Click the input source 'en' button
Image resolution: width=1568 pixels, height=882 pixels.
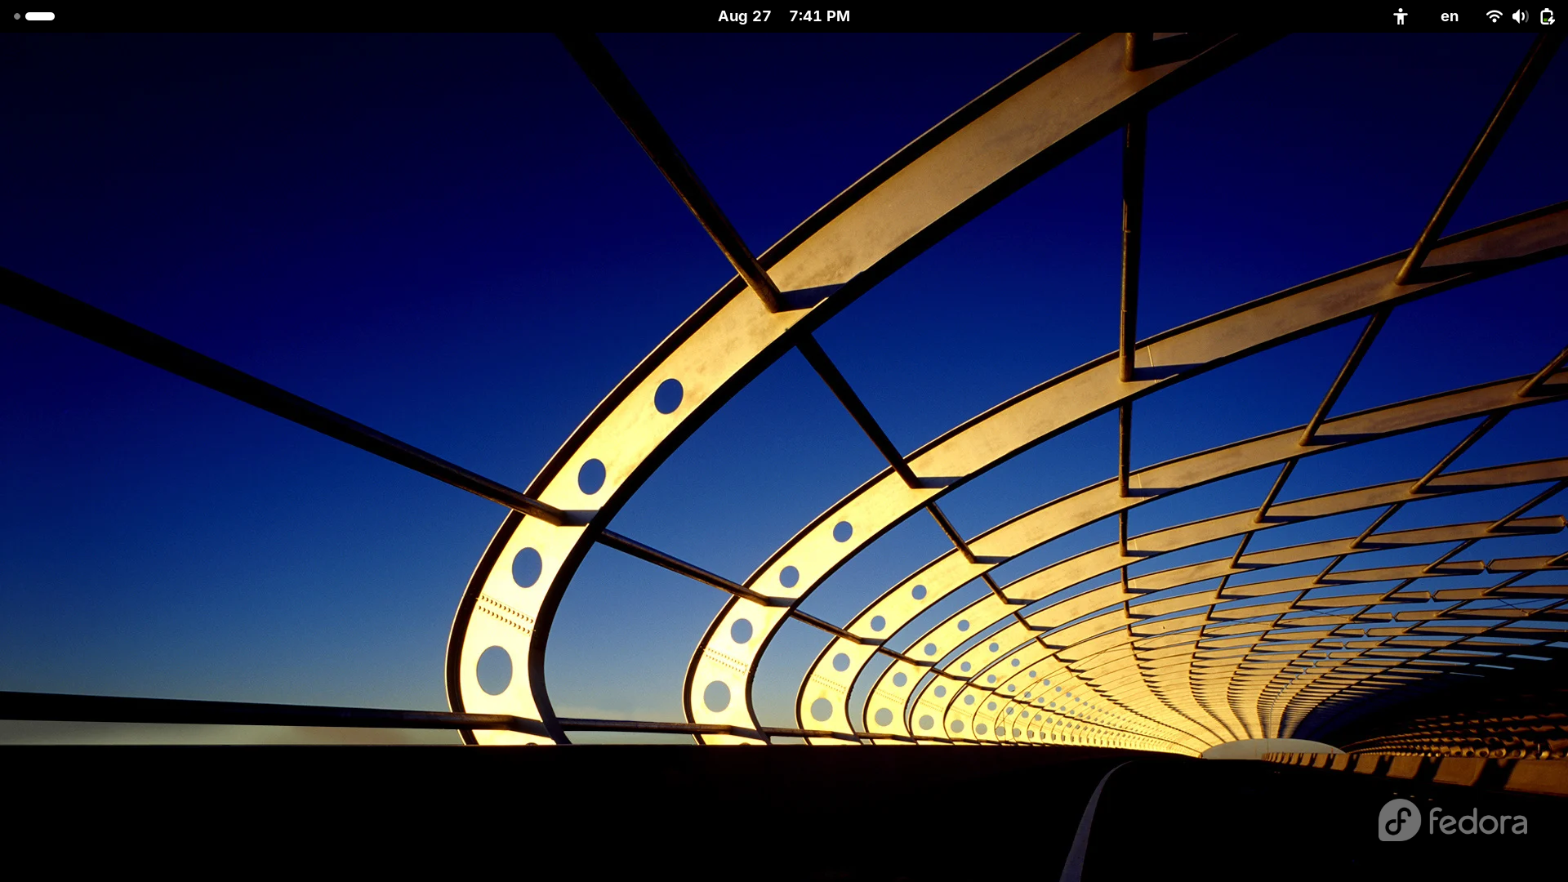1450,16
